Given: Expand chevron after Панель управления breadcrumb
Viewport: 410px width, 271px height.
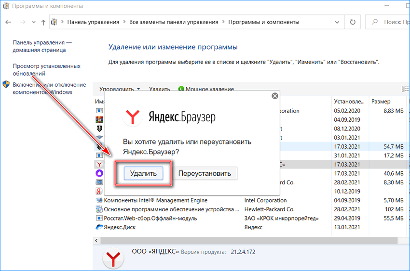Looking at the screenshot, I should coord(124,22).
